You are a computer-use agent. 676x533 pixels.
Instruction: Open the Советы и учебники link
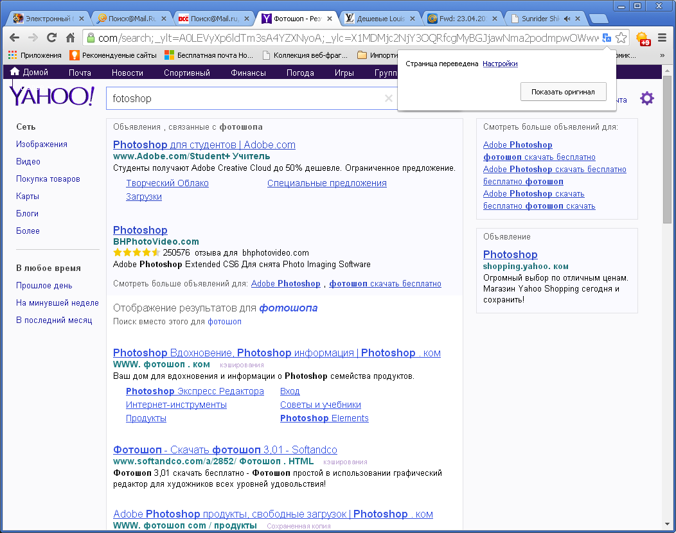[x=320, y=405]
